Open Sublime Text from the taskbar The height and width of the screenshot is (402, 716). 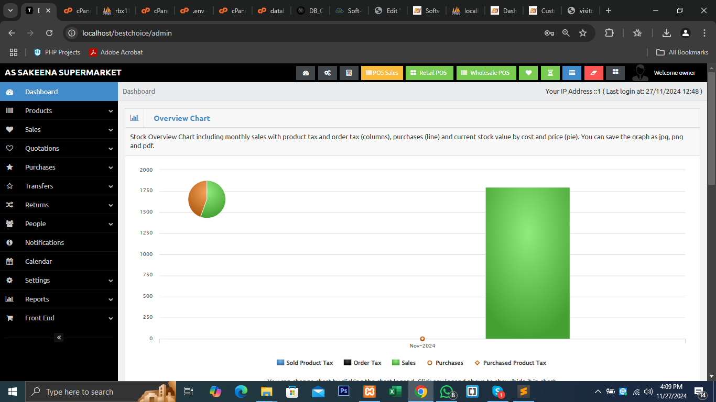pos(523,392)
